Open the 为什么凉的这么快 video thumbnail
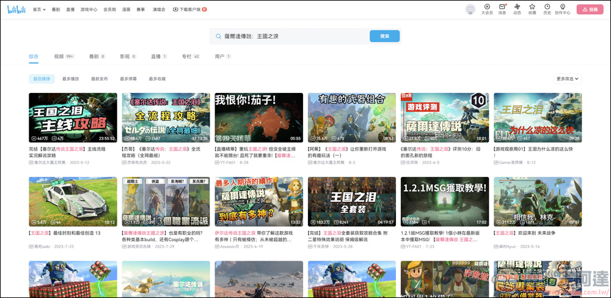611x298 pixels. [x=538, y=117]
